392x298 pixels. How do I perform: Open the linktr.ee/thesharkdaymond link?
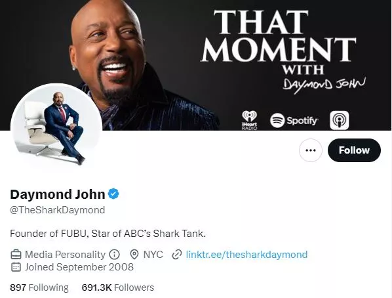point(246,255)
